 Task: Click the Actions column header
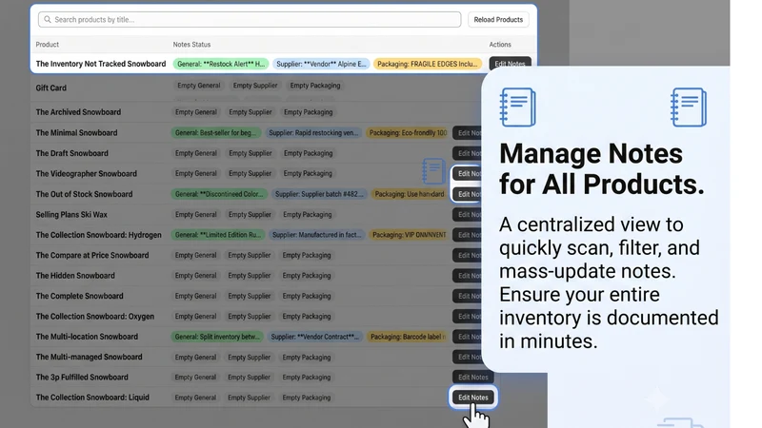click(x=500, y=44)
